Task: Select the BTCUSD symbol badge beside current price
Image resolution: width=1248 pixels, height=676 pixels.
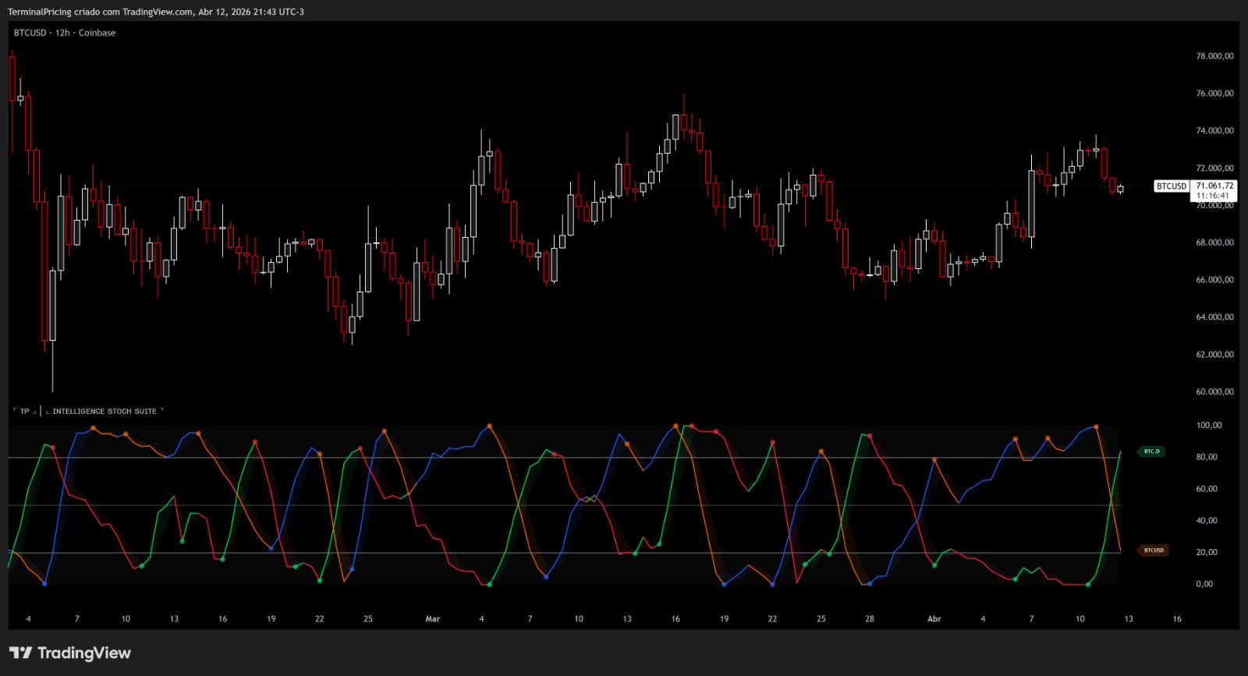Action: tap(1171, 186)
